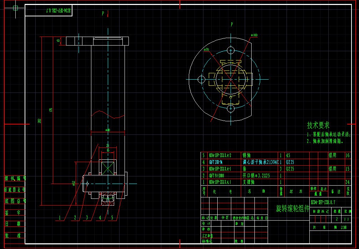The width and height of the screenshot is (359, 249).
Task: Click Q235 in the 套 row
Action: [290, 169]
